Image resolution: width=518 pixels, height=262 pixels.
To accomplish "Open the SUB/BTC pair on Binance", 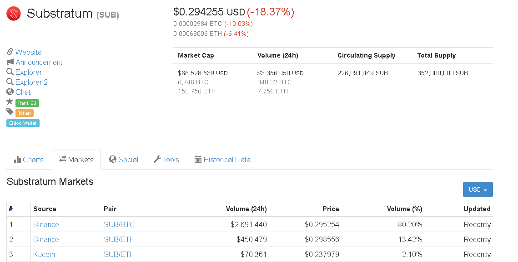I will point(119,224).
